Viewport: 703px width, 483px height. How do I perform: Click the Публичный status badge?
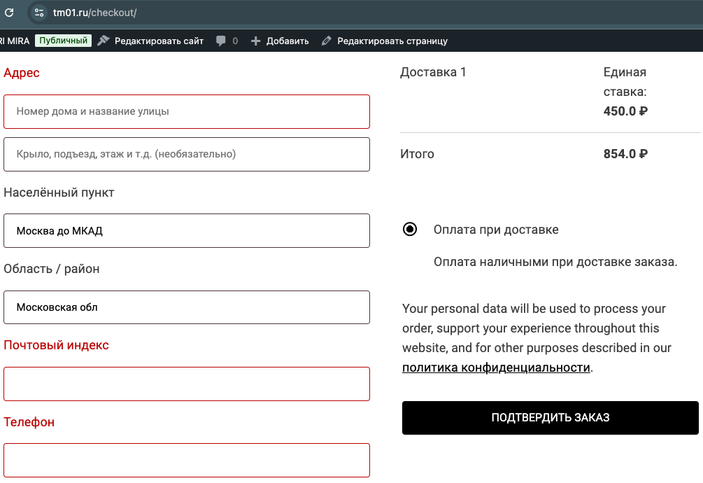point(63,41)
